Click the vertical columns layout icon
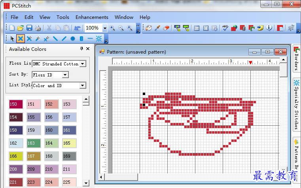Screen dimensions: 301x188 (206, 28)
